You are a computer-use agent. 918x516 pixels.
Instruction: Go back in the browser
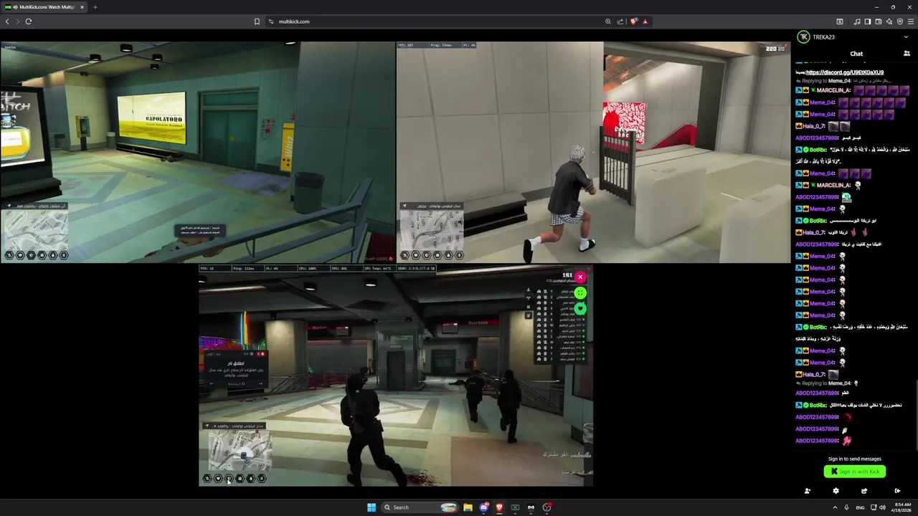(7, 21)
